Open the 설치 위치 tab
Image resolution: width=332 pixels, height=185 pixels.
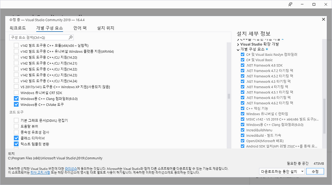pyautogui.click(x=105, y=28)
